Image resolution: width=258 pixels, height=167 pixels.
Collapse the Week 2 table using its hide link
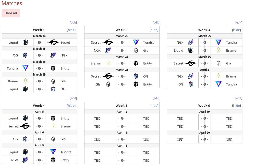154,30
